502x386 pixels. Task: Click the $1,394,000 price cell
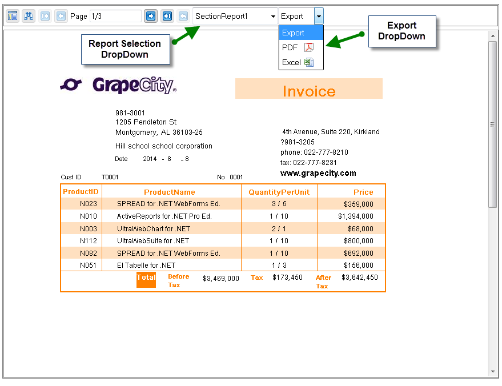point(356,216)
